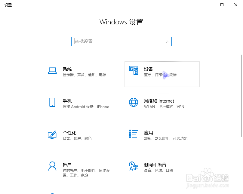Maximize the 设置 window
The width and height of the screenshot is (243, 194).
point(222,5)
